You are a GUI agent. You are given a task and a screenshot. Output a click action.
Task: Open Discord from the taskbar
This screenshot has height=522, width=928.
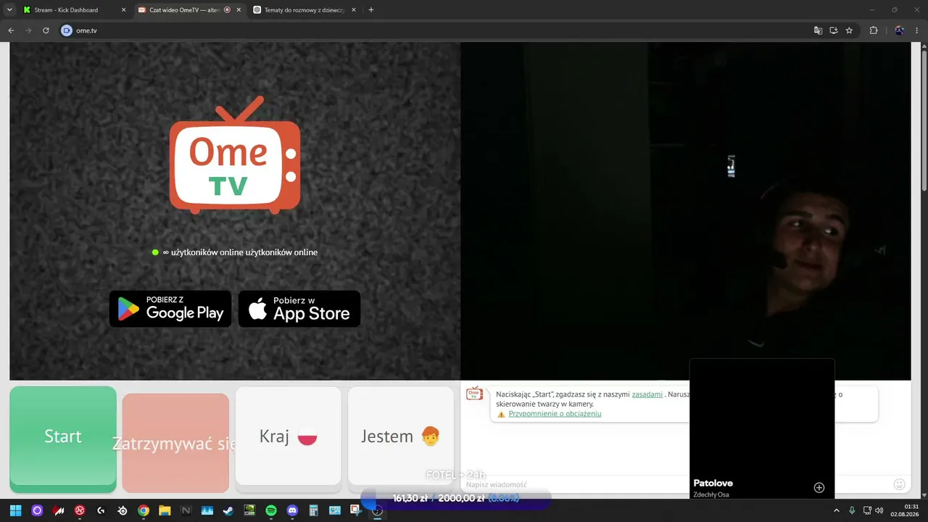click(292, 510)
